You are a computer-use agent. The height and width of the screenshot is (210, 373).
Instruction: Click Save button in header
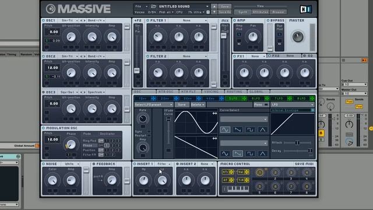(224, 6)
